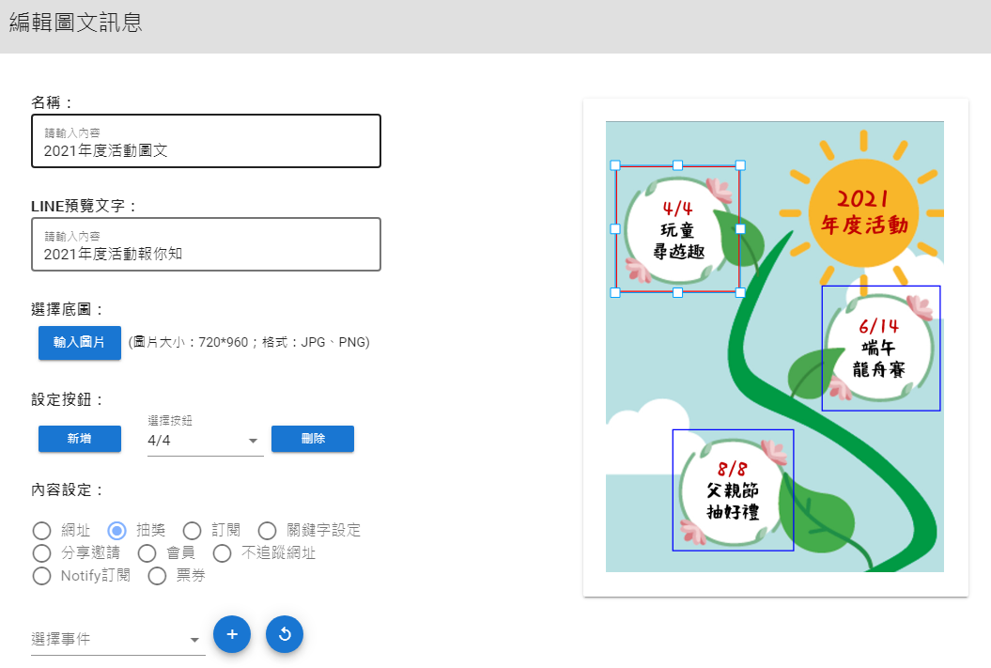Expand the 選擇事件 dropdown
Image resolution: width=991 pixels, height=668 pixels.
[117, 639]
